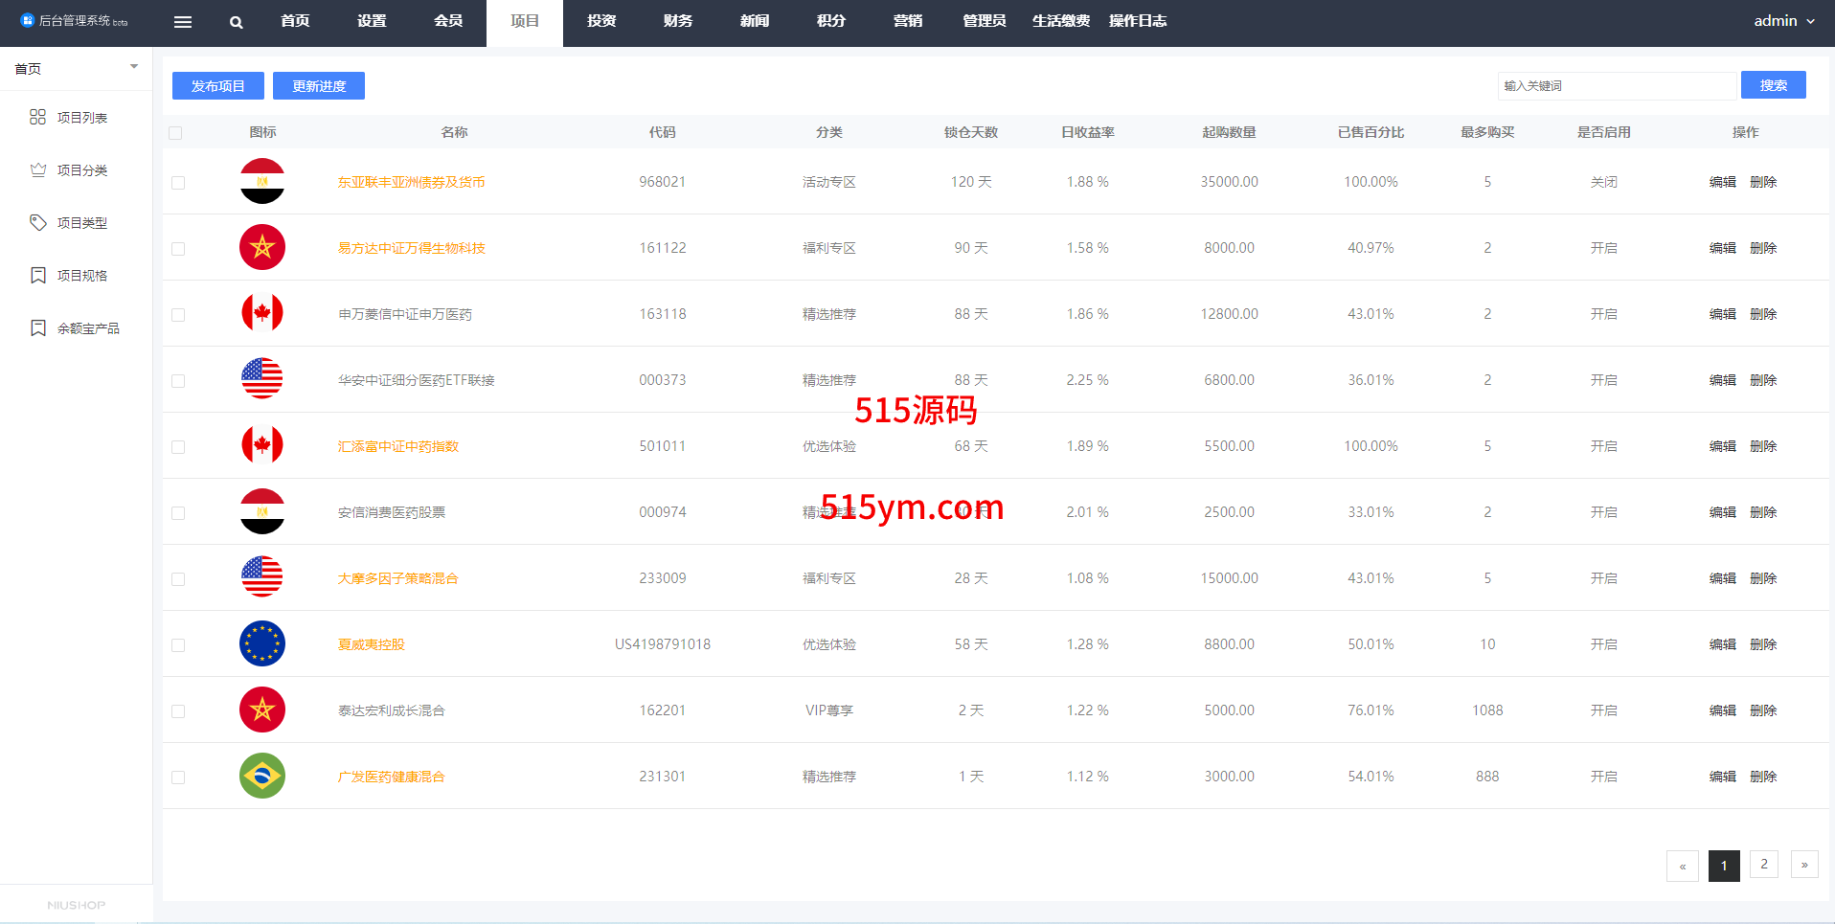Toggle the select-all checkbox in table header
The image size is (1835, 924).
(x=175, y=133)
